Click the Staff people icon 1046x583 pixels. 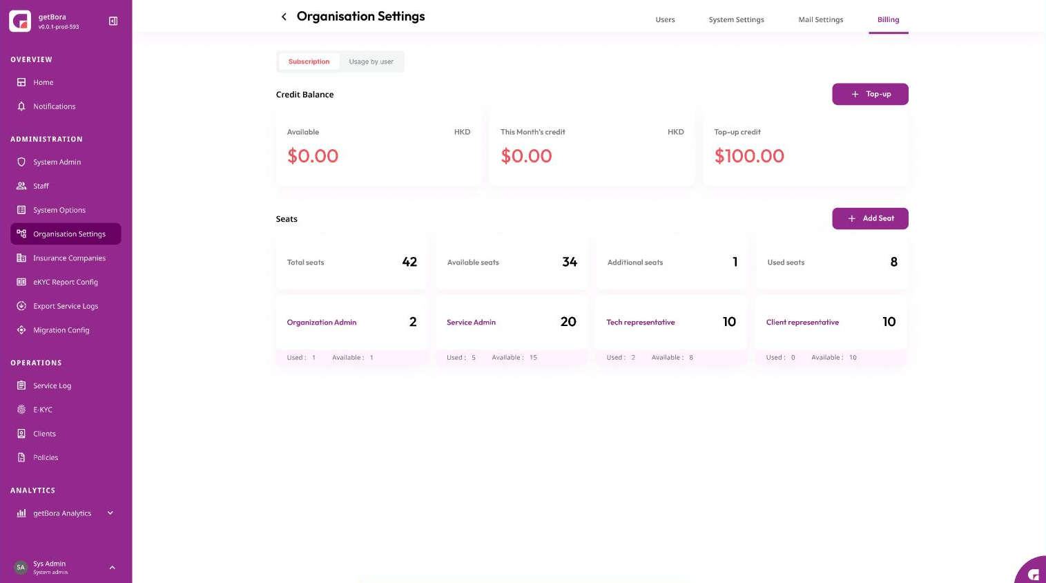coord(21,186)
